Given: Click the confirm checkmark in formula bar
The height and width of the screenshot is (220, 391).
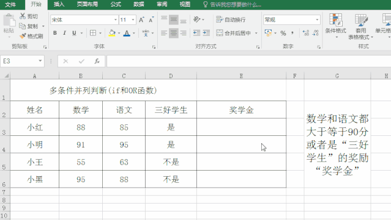Looking at the screenshot, I should [x=81, y=61].
